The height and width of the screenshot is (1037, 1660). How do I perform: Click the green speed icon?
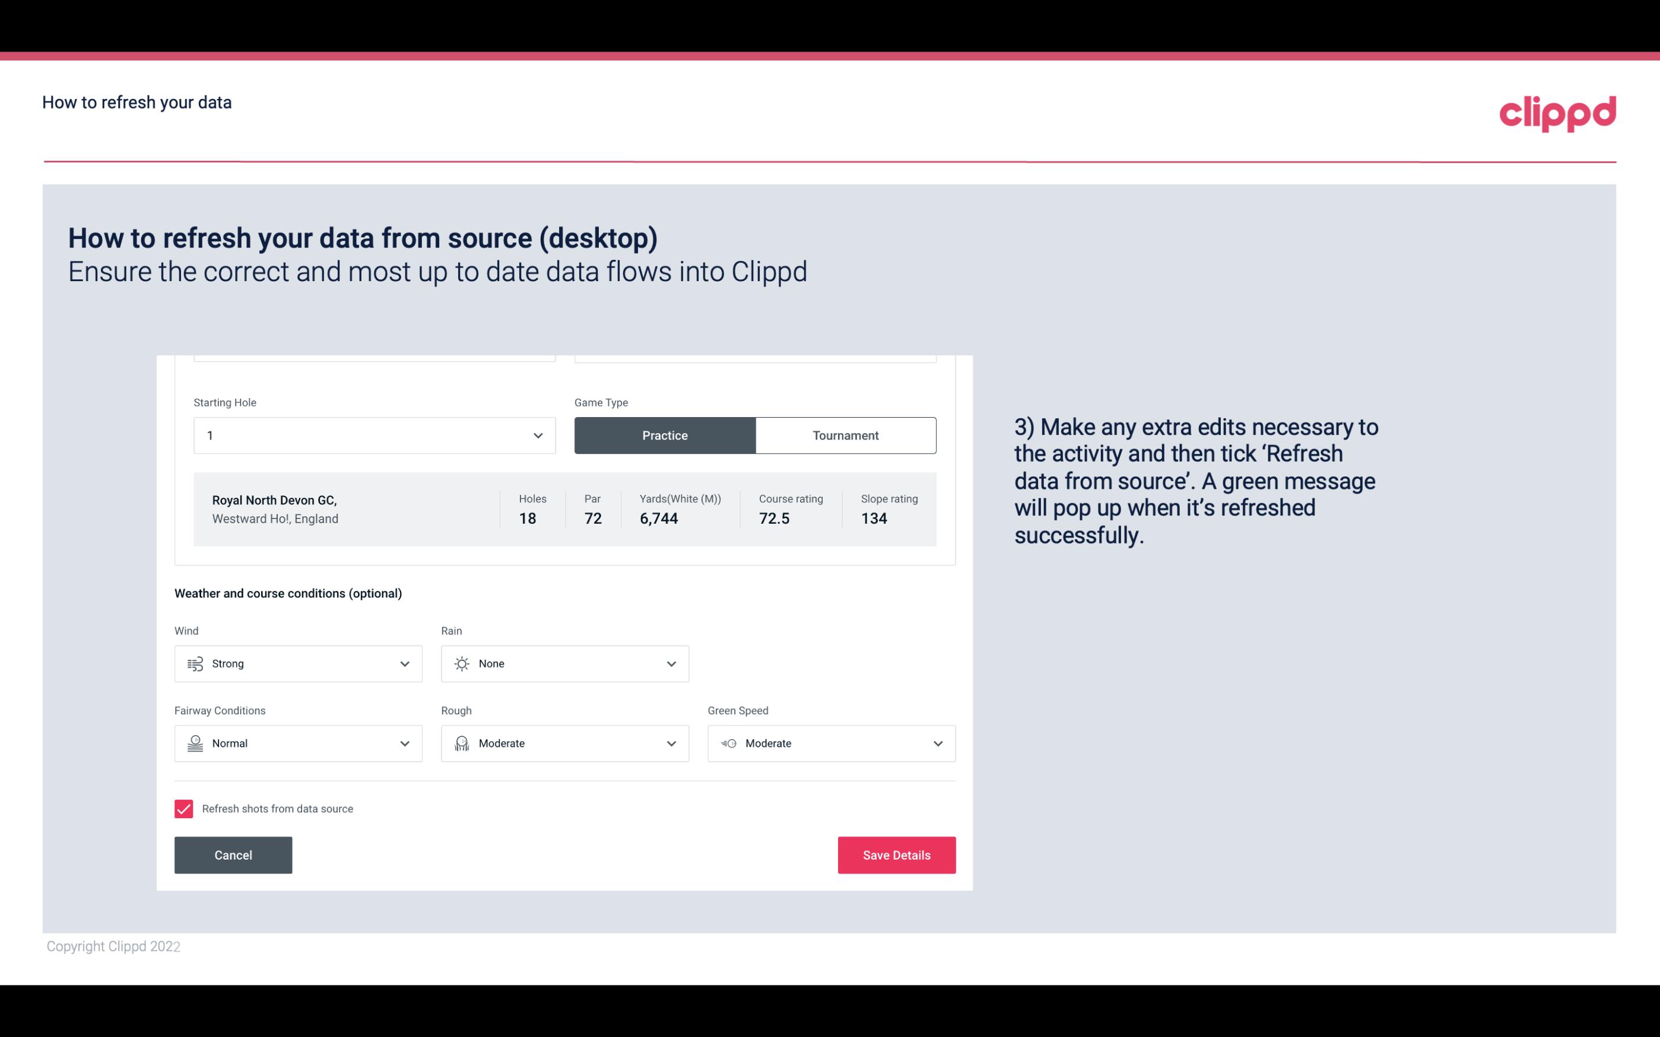(729, 743)
